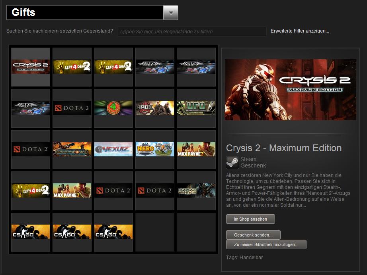367x275 pixels.
Task: Select Dota 2 gift right of Max Payne 3
Action: coord(113,191)
